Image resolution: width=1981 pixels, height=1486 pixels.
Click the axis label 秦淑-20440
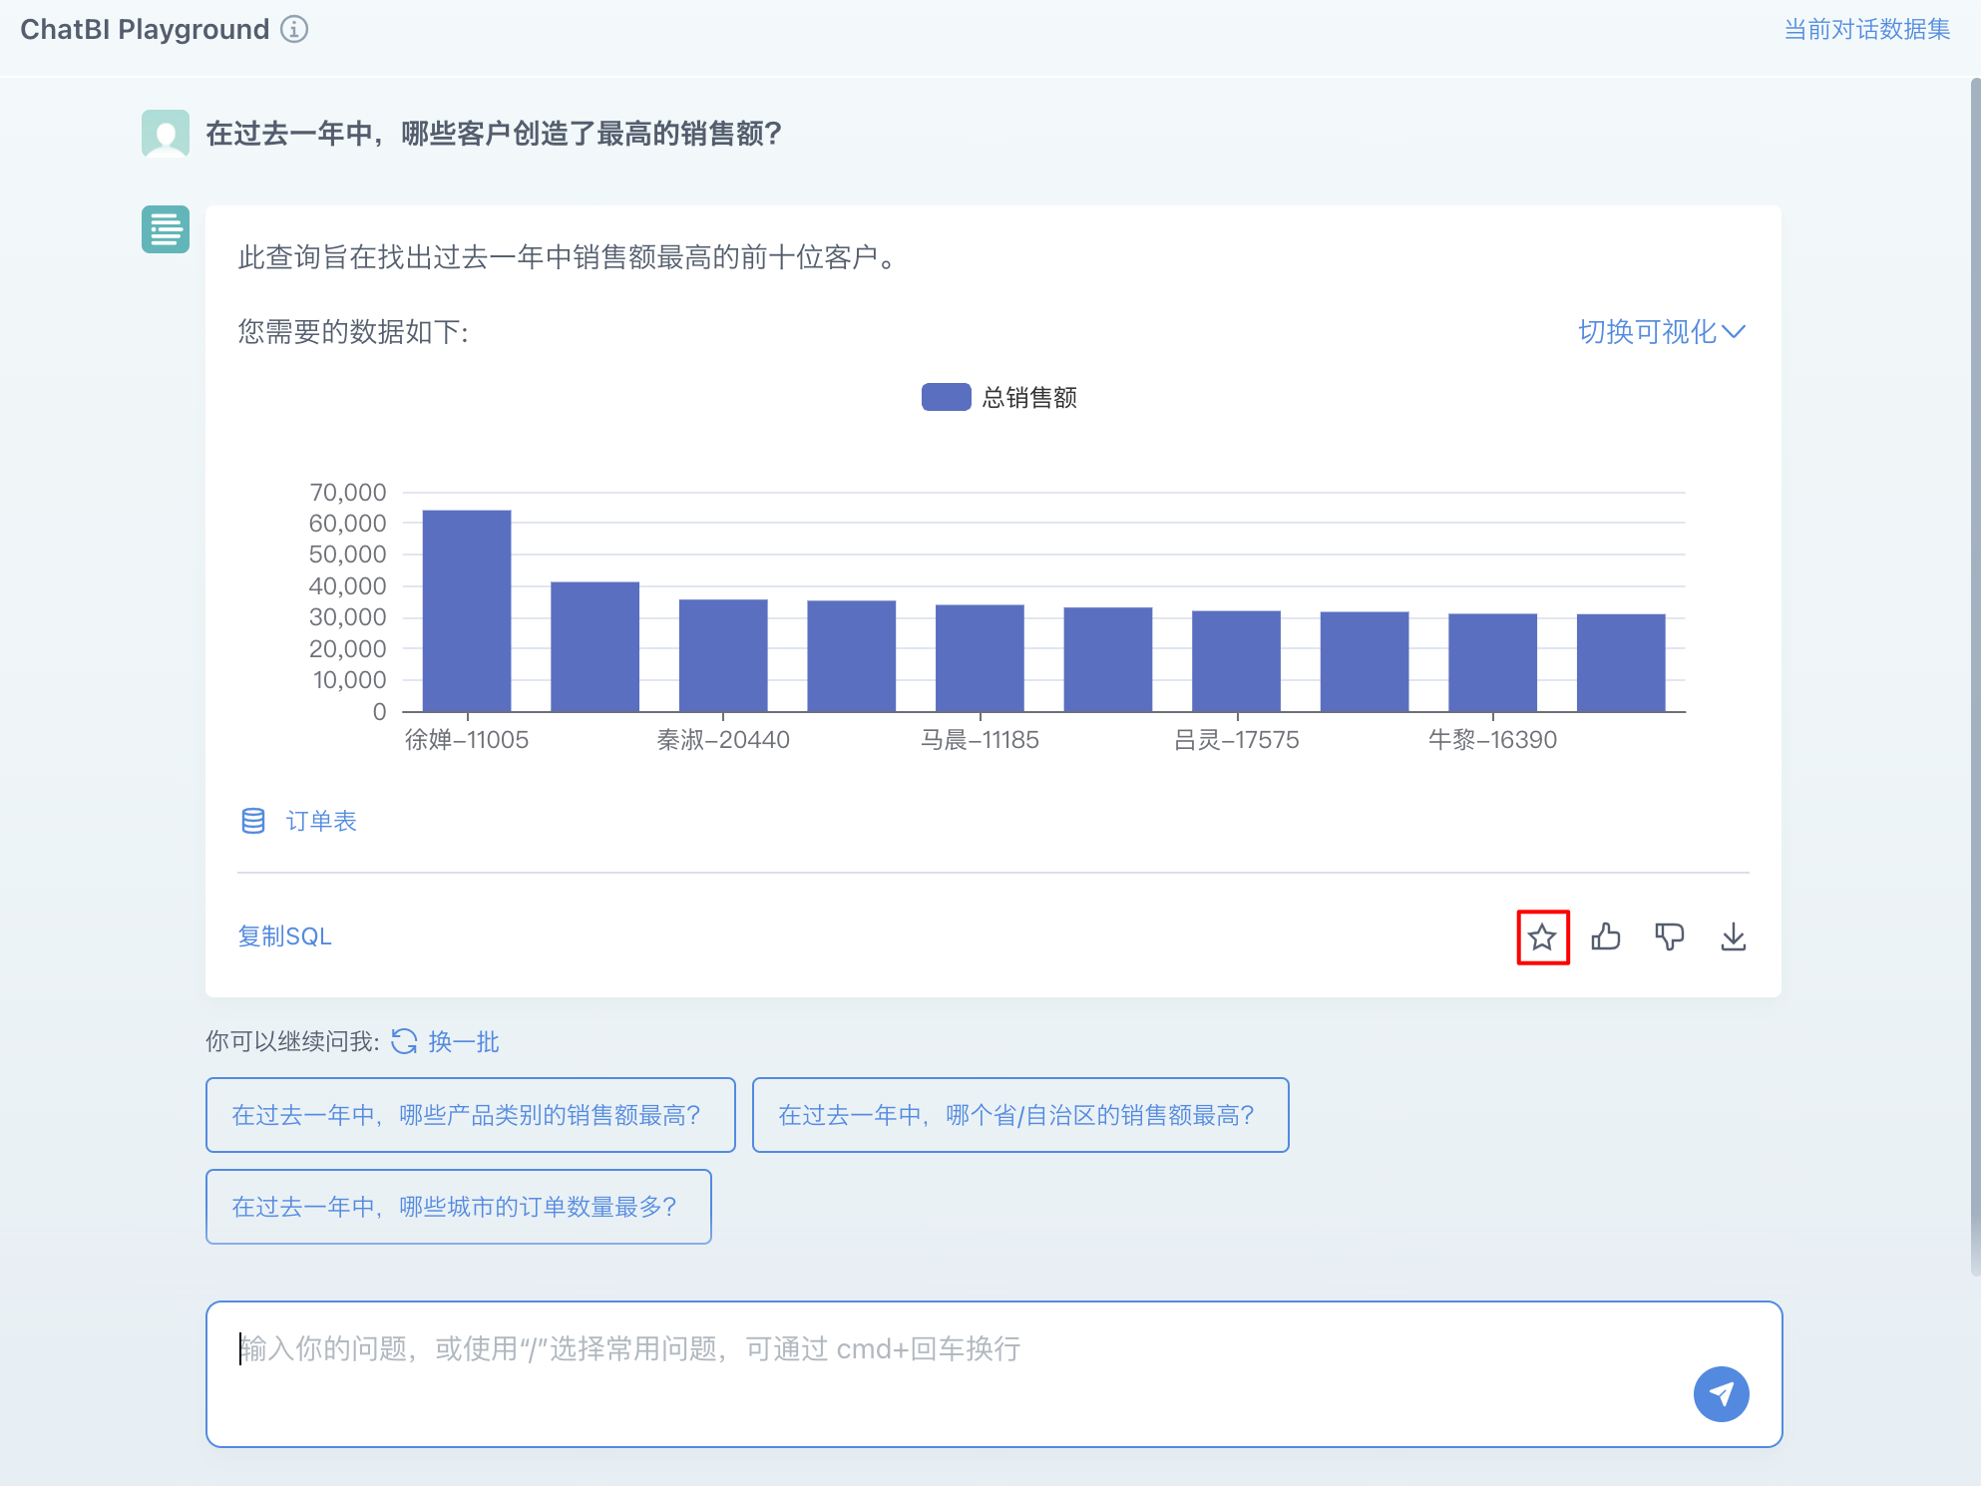pyautogui.click(x=723, y=740)
